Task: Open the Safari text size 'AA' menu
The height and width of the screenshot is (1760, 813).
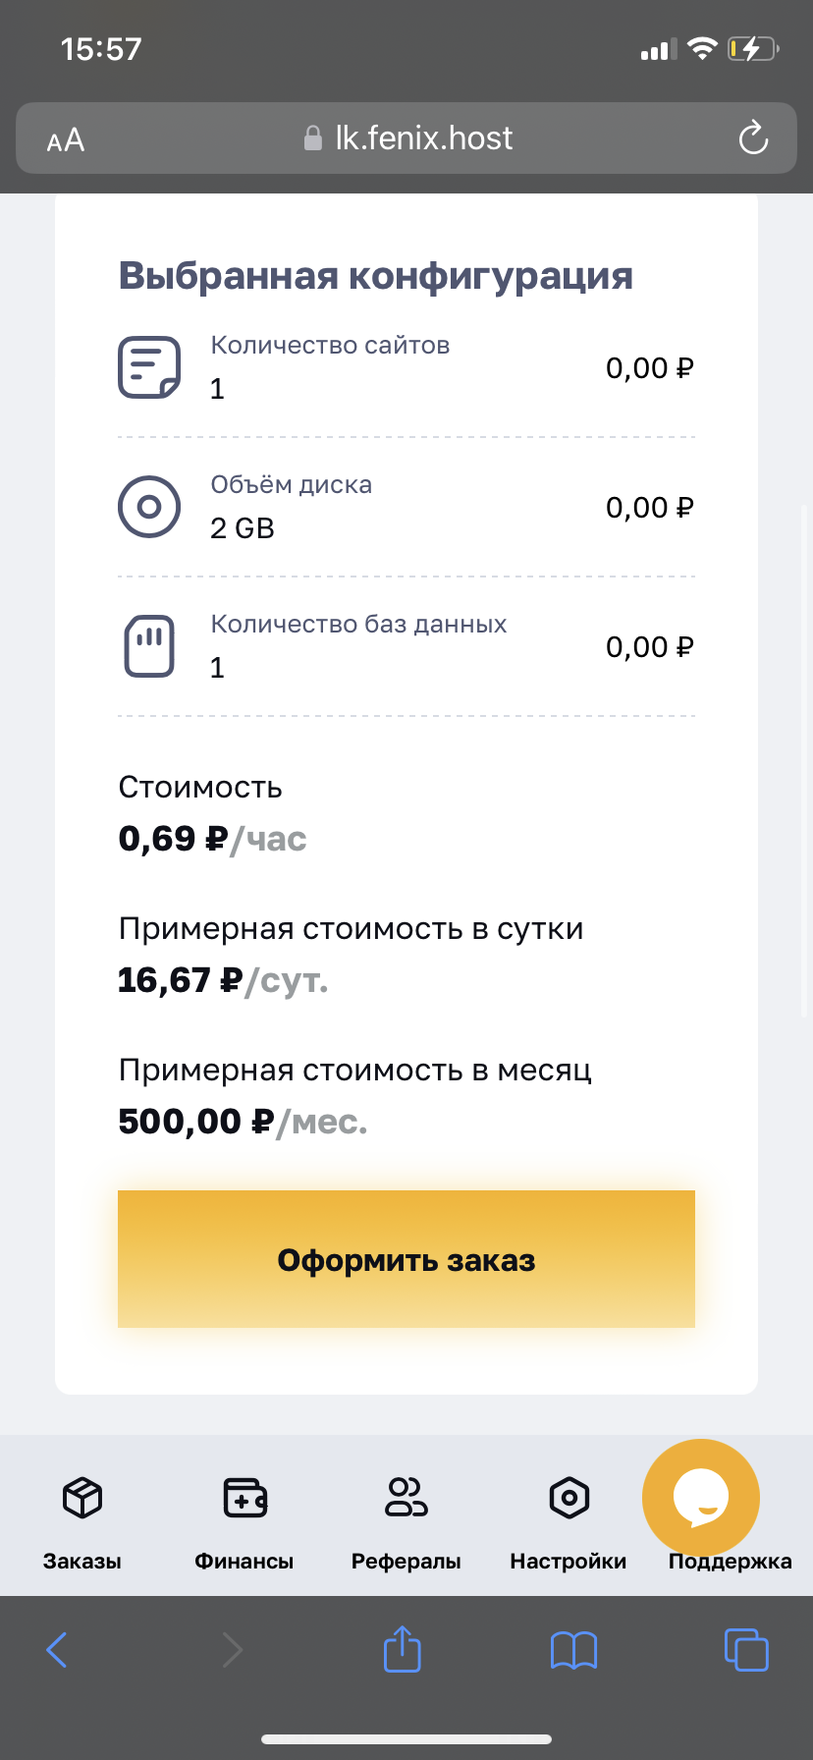Action: (x=66, y=140)
